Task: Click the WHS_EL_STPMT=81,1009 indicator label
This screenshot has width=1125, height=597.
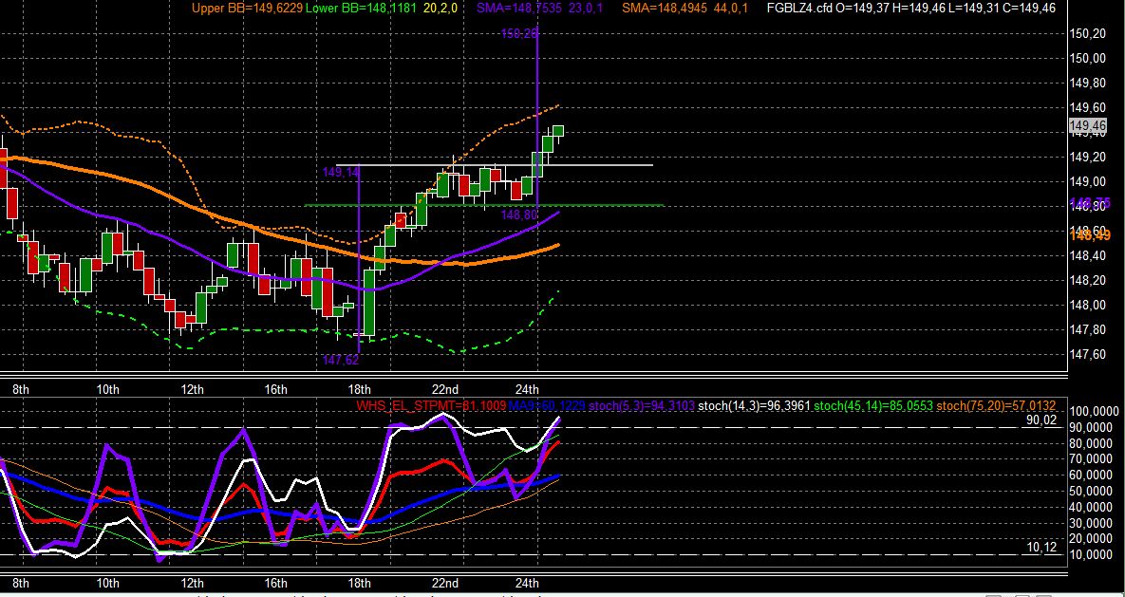Action: point(431,406)
